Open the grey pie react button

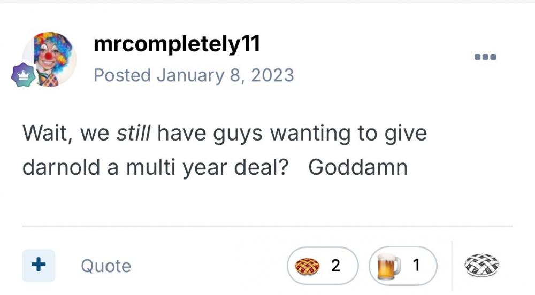pos(481,265)
